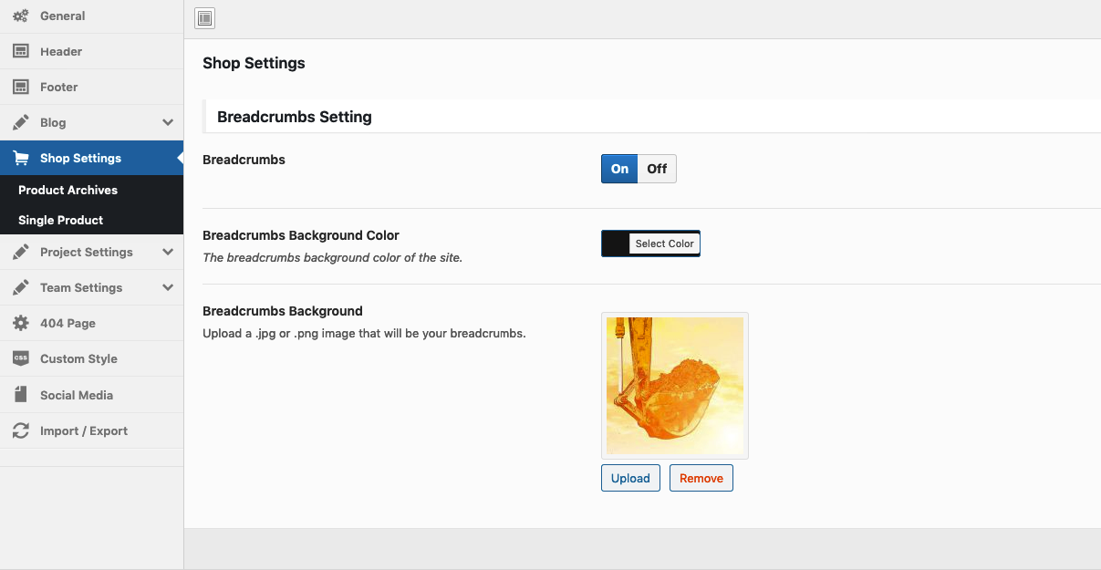
Task: Open the Product Archives submenu item
Action: click(68, 190)
